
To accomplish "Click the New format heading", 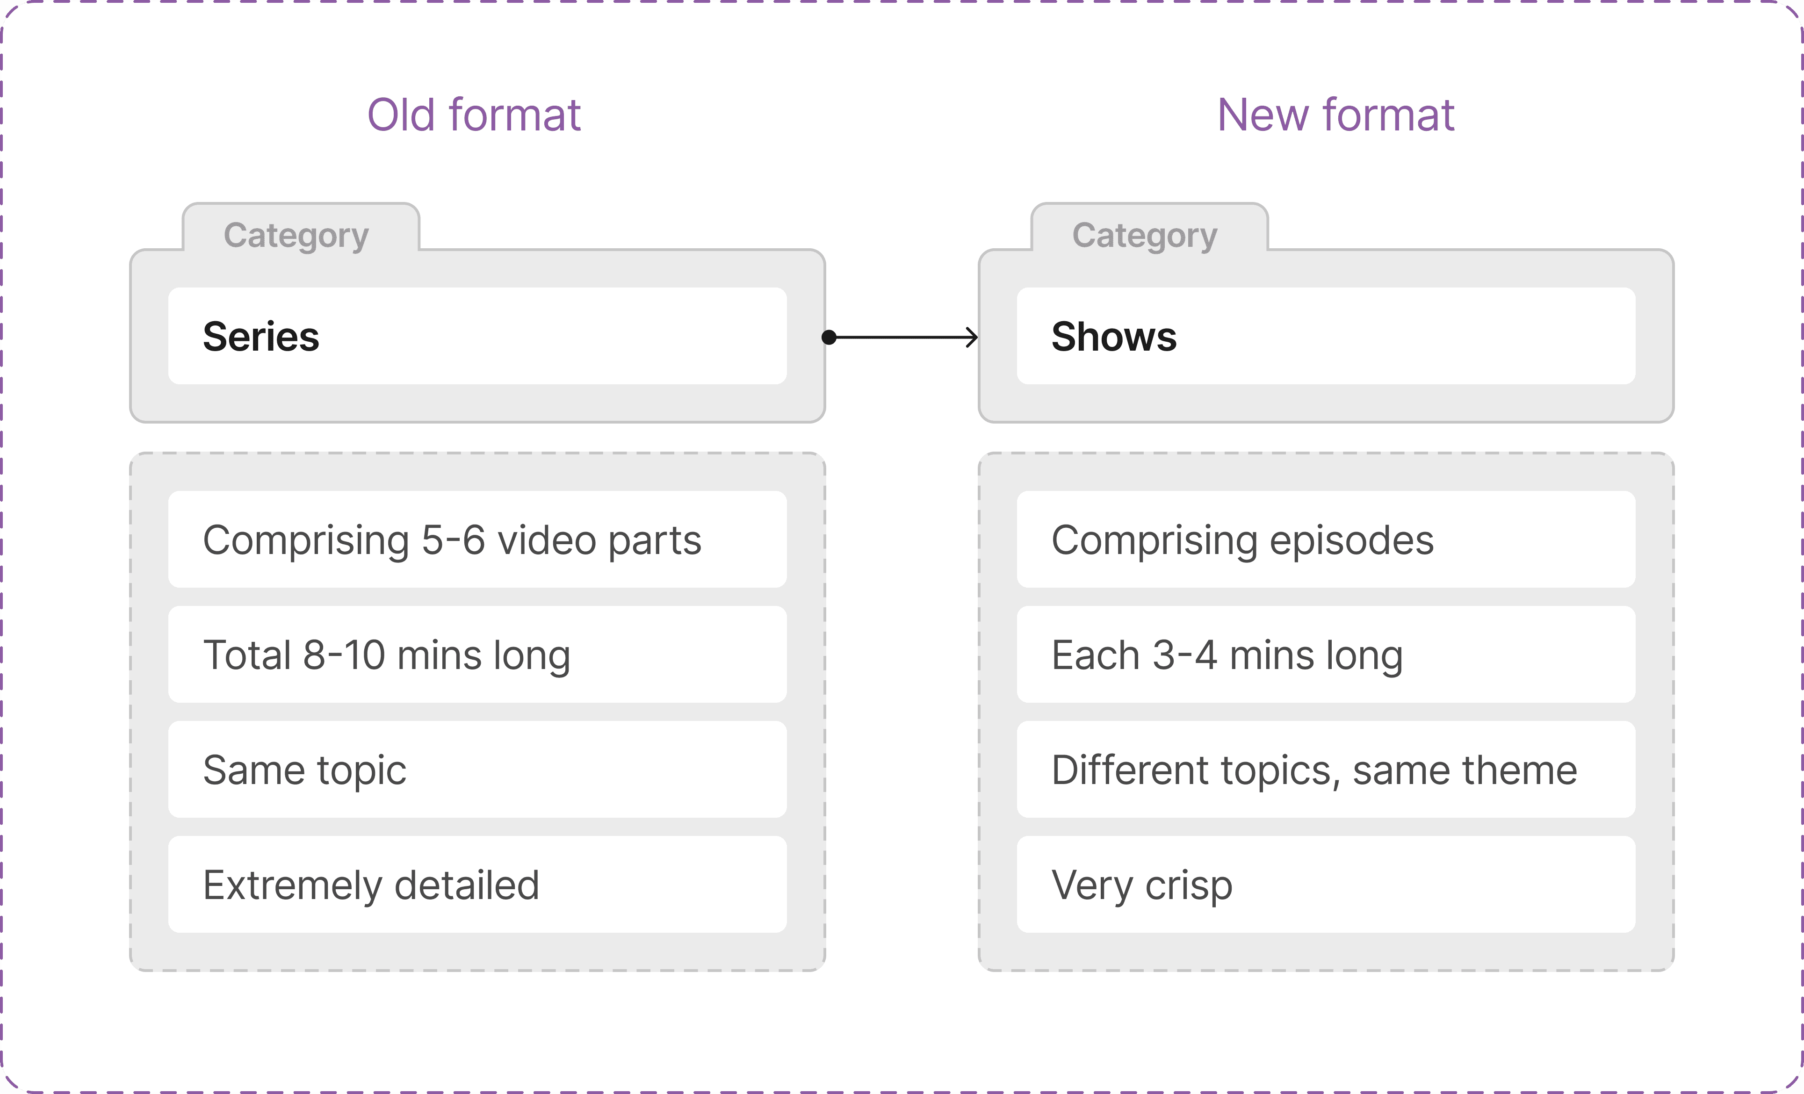I will [1335, 115].
